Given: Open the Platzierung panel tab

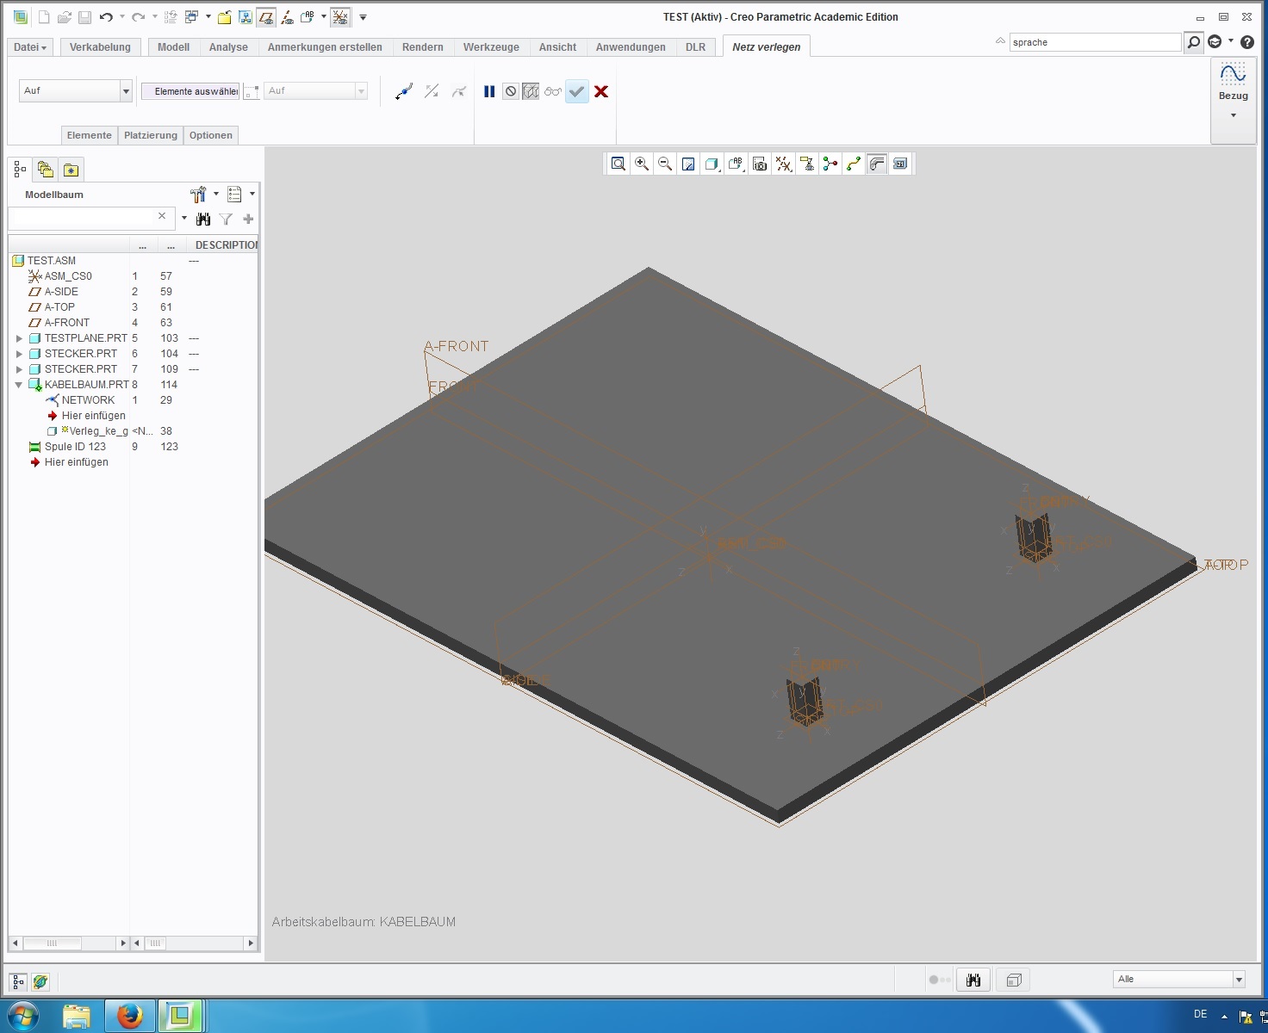Looking at the screenshot, I should point(151,135).
